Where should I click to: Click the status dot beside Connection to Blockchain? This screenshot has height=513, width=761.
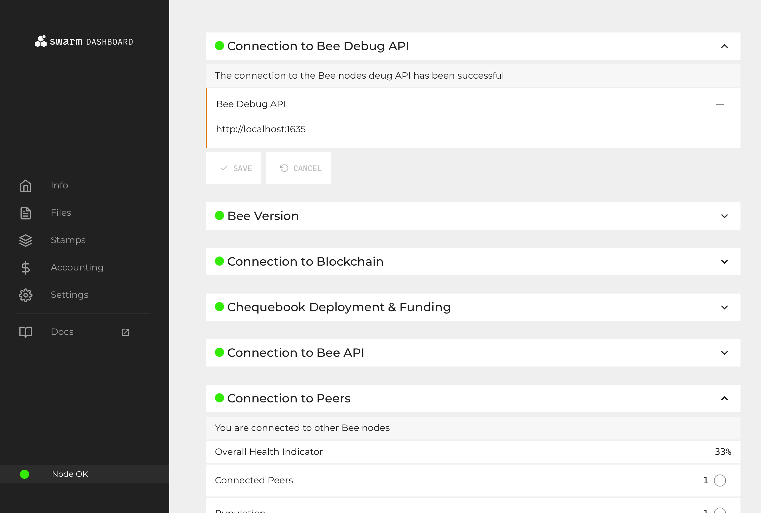(219, 261)
